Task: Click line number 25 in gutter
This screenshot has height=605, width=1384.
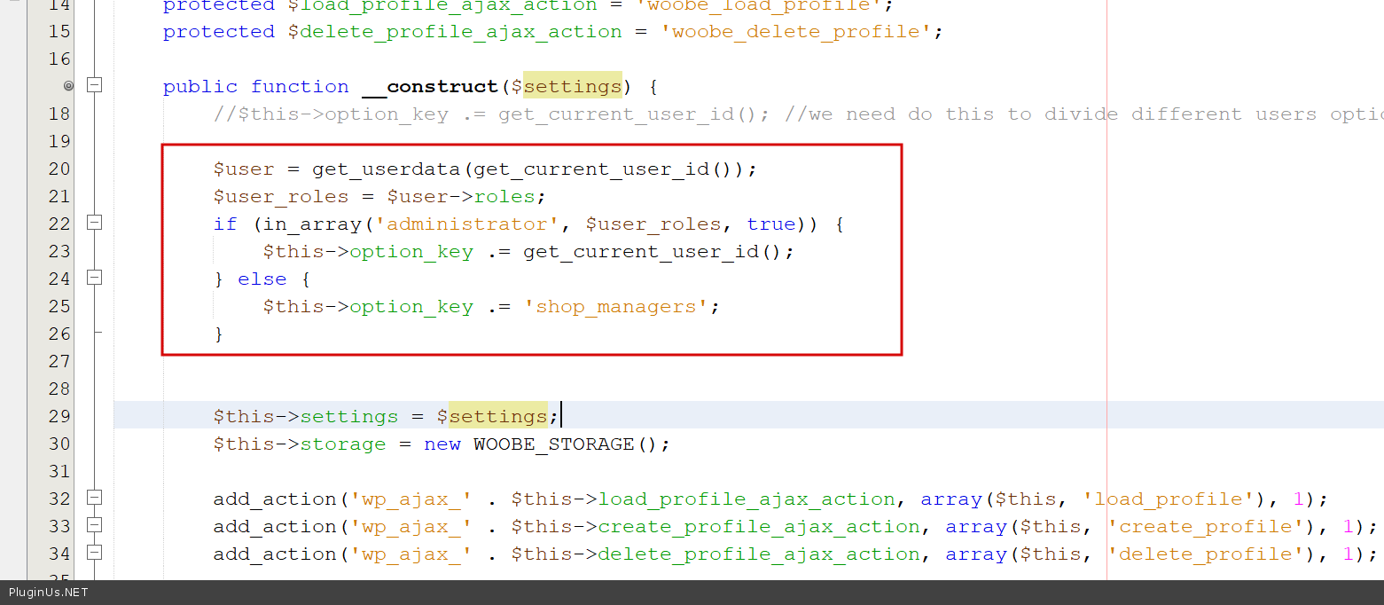Action: 59,306
